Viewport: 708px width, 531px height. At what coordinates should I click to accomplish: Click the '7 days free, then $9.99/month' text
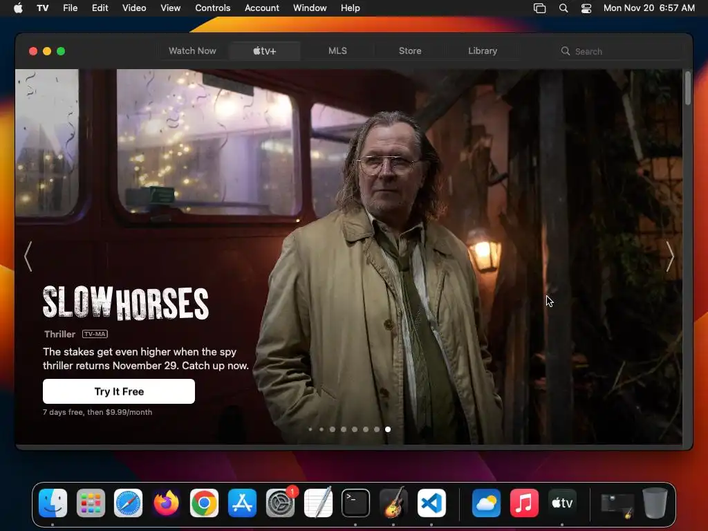[x=97, y=412]
